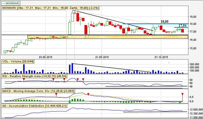Click the rightmost red arrow in MACD panel
The height and width of the screenshot is (119, 203).
click(182, 94)
